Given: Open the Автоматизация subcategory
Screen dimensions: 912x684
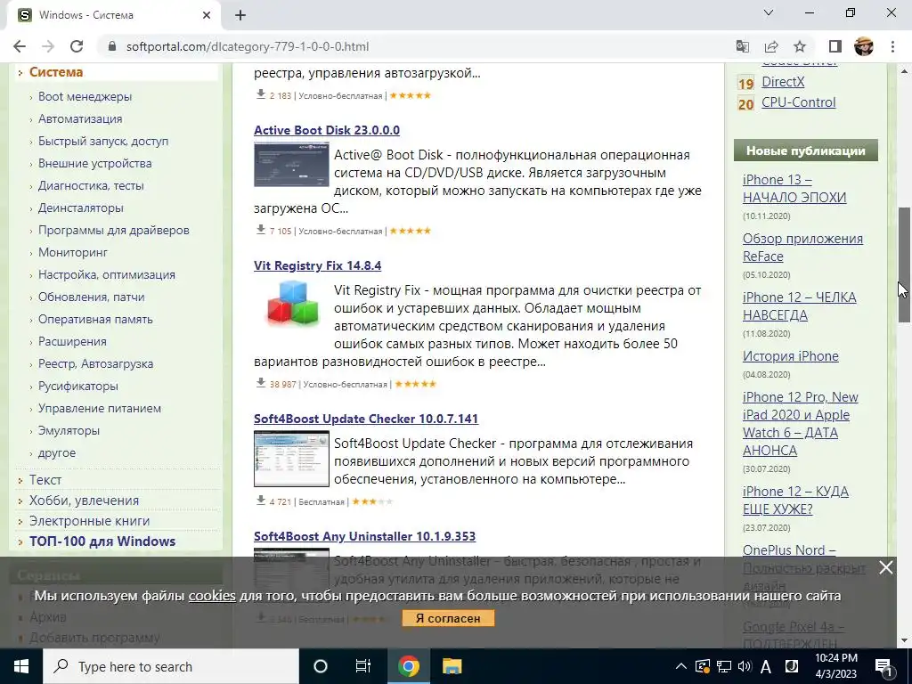Looking at the screenshot, I should coord(80,118).
